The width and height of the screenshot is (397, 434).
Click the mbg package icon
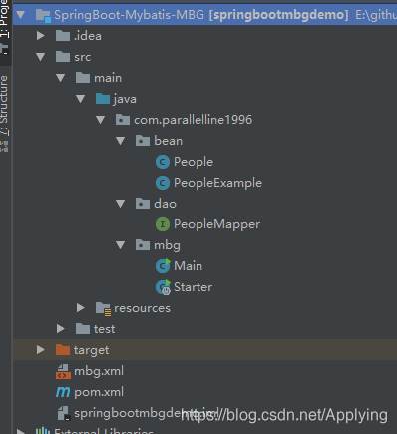coord(143,245)
